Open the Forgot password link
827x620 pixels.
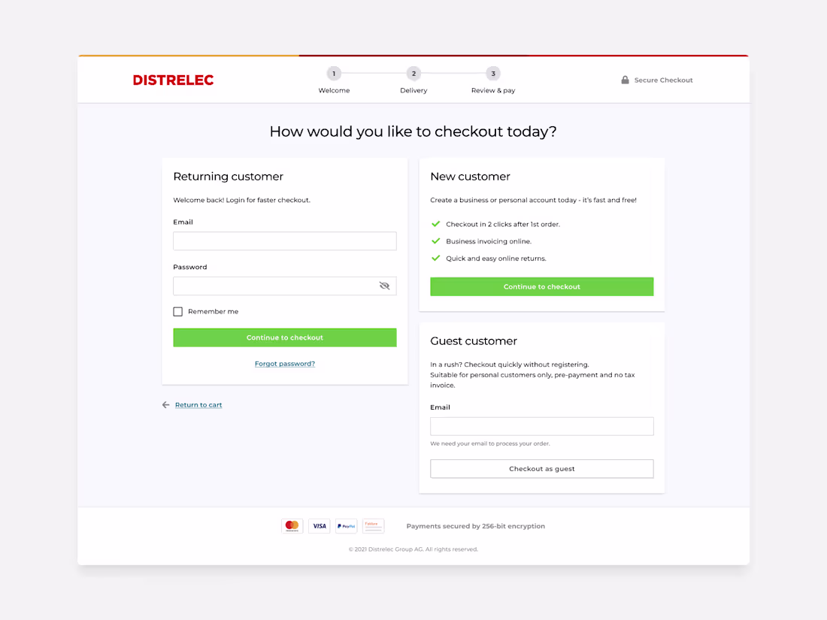(x=284, y=363)
